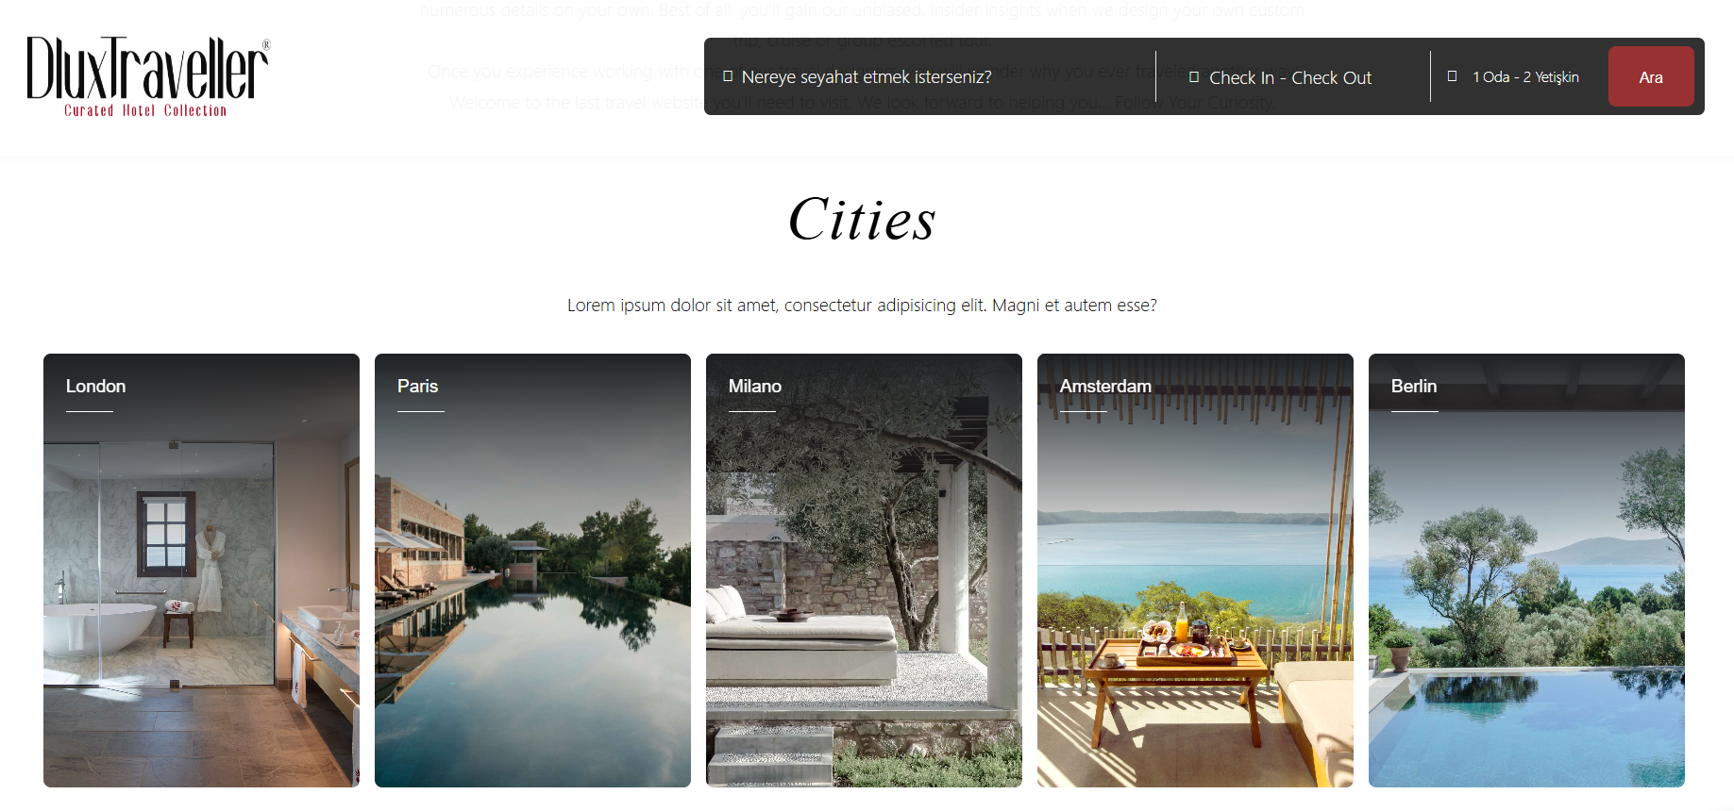The width and height of the screenshot is (1734, 811).
Task: Open the Check In - Check Out date picker
Action: (1289, 77)
